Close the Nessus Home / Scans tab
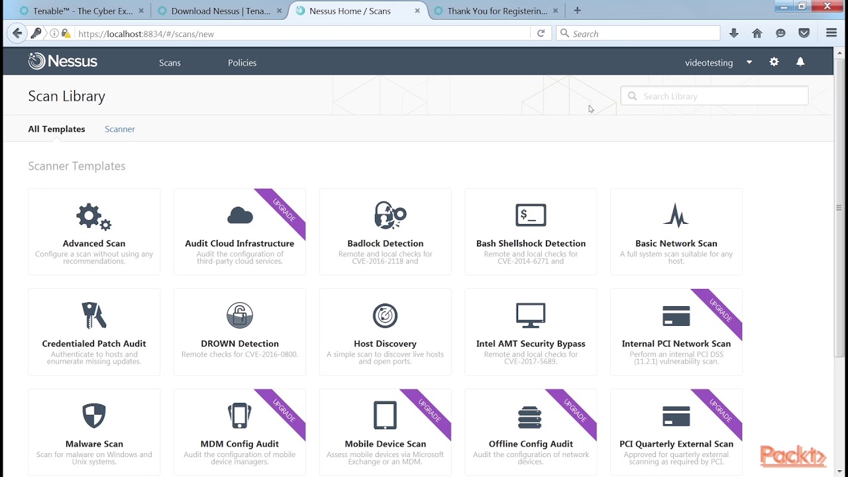The image size is (848, 477). pyautogui.click(x=417, y=11)
